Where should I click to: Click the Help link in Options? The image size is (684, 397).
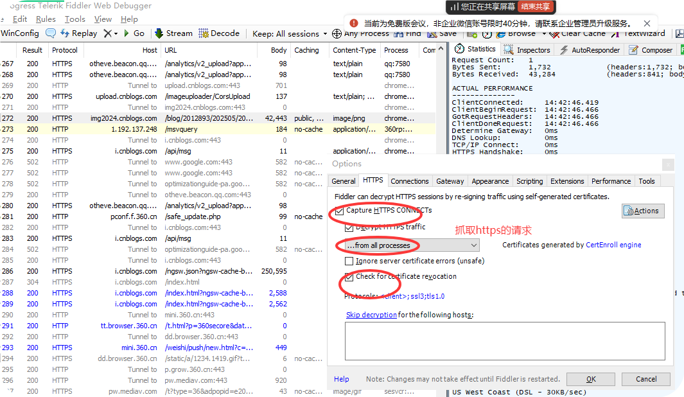(341, 379)
